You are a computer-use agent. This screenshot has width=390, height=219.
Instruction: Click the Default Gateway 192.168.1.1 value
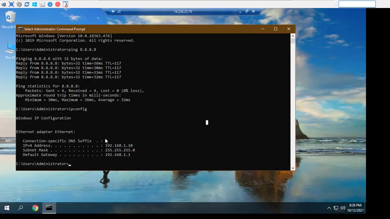[x=118, y=155]
